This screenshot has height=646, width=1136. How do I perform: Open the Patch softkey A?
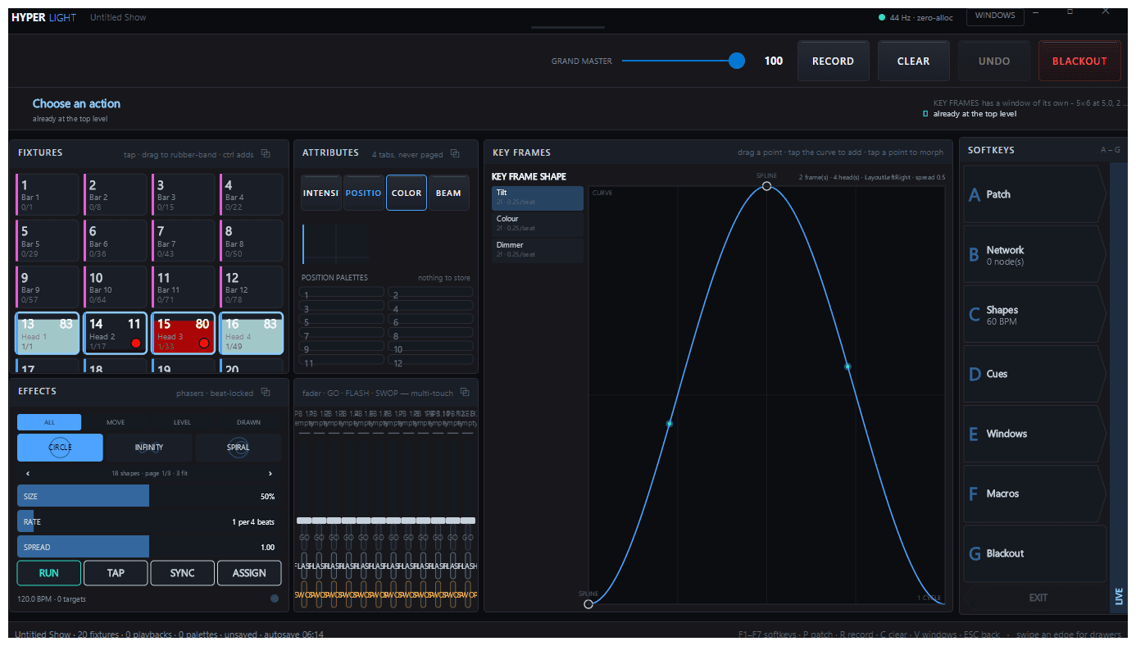point(1034,194)
